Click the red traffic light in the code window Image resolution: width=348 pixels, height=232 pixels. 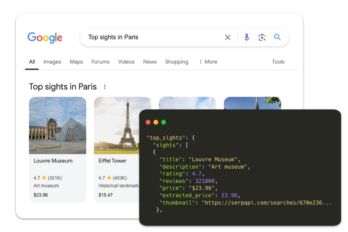[x=148, y=122]
